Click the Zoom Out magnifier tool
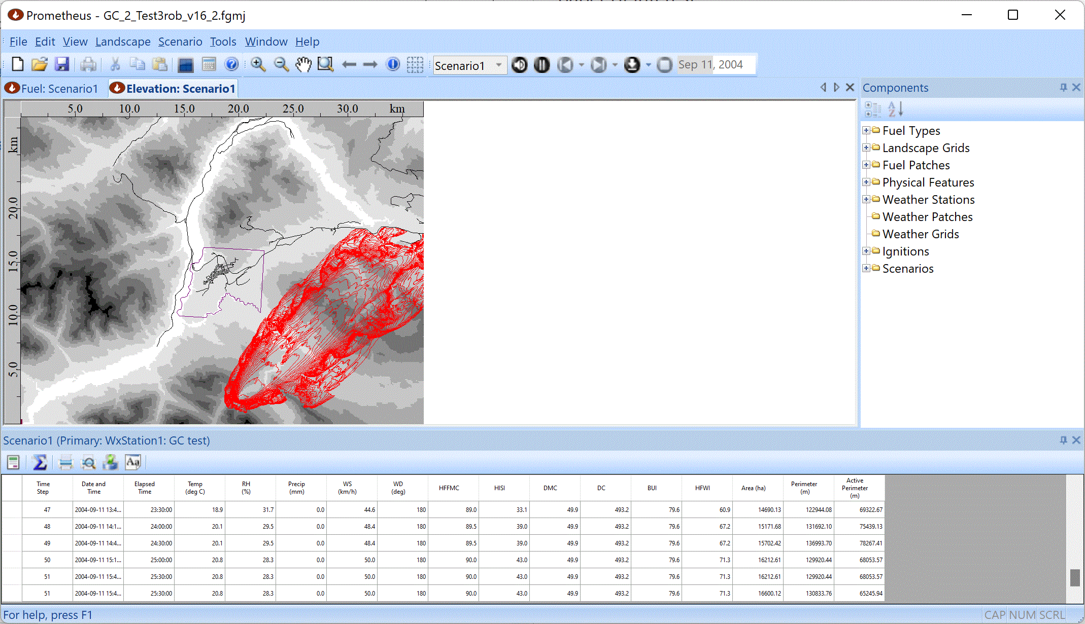The image size is (1085, 624). pos(281,64)
